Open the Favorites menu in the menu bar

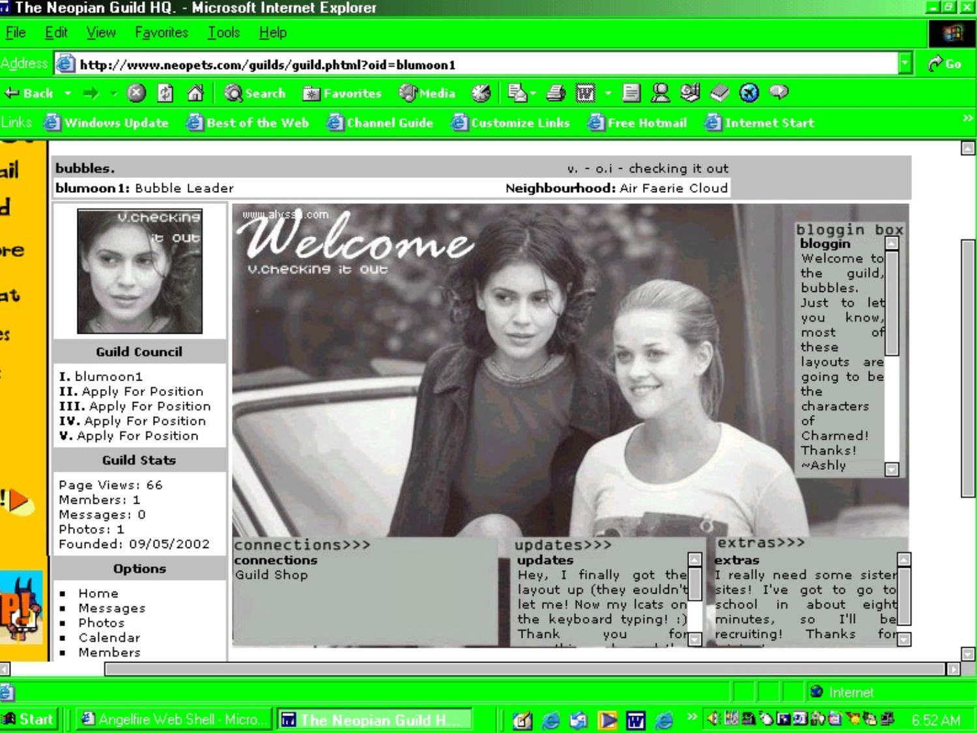161,33
